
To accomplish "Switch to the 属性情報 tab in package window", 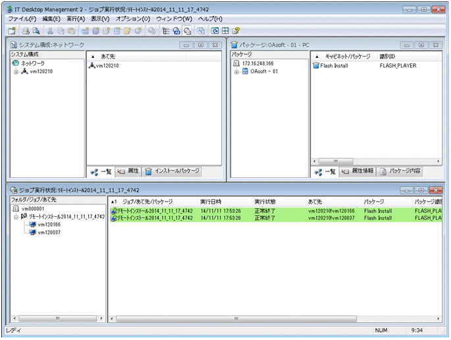I will [359, 171].
